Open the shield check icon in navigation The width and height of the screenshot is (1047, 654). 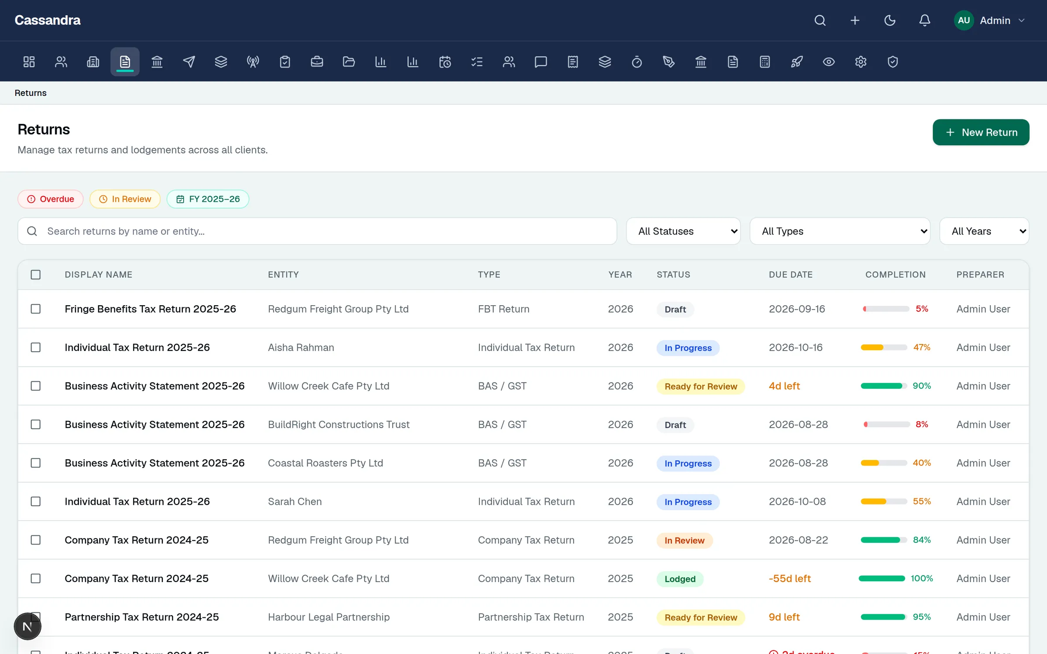893,62
